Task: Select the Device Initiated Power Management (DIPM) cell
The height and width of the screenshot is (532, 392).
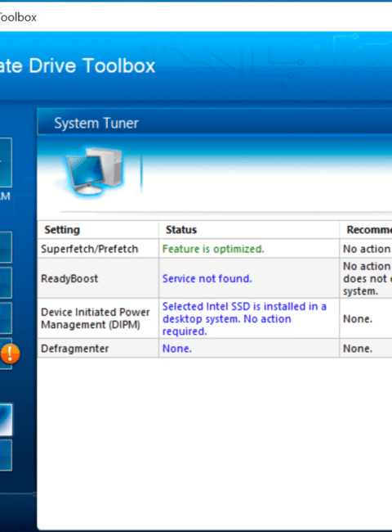Action: click(98, 318)
